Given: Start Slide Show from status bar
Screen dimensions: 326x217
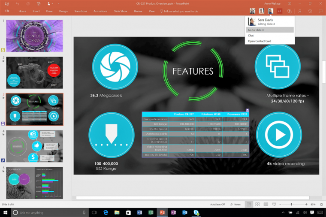Looking at the screenshot, I should point(274,205).
